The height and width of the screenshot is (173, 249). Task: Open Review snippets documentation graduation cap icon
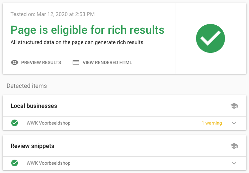click(x=234, y=146)
